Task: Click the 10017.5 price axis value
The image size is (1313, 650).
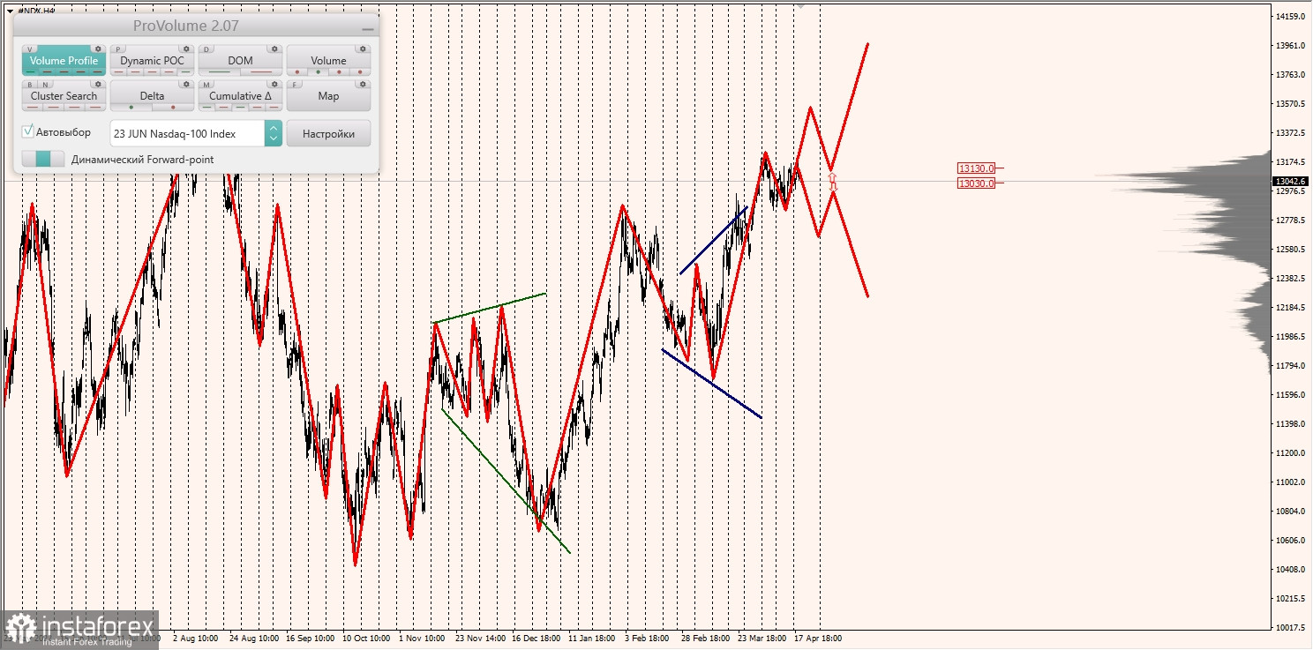Action: tap(1291, 628)
